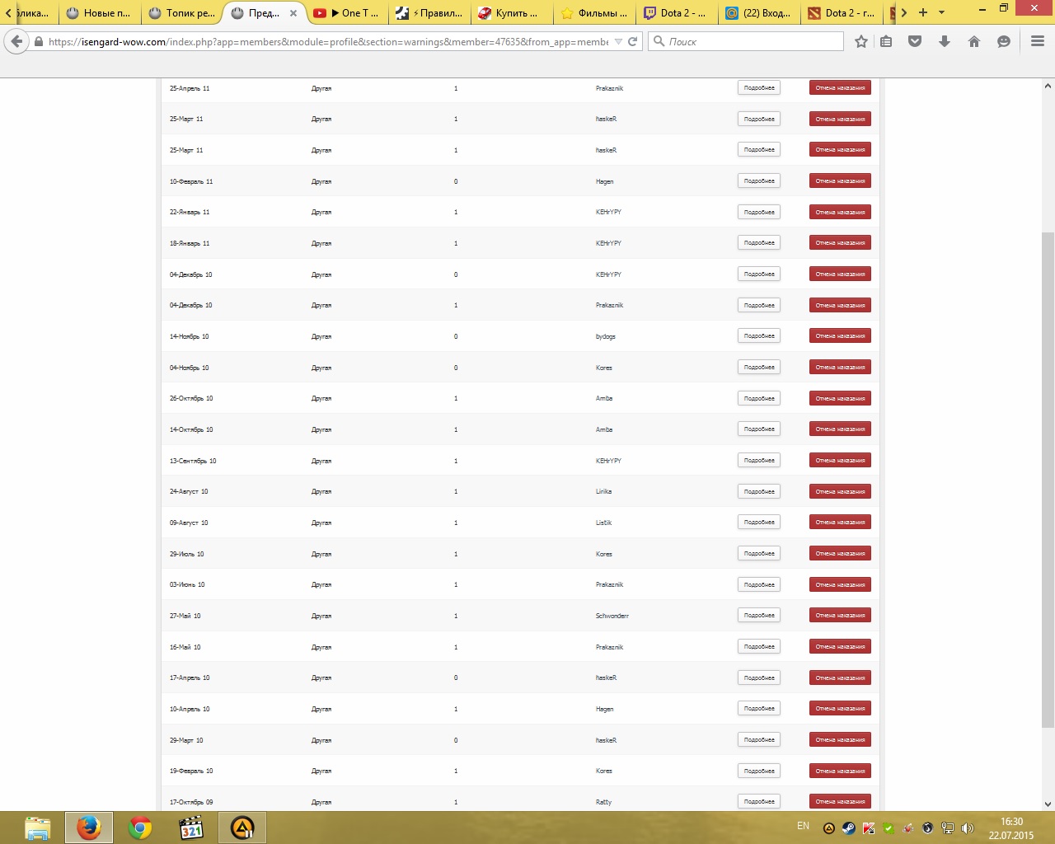Click "Отмена наказания" in the Schwonderr row
This screenshot has height=844, width=1055.
tap(840, 616)
